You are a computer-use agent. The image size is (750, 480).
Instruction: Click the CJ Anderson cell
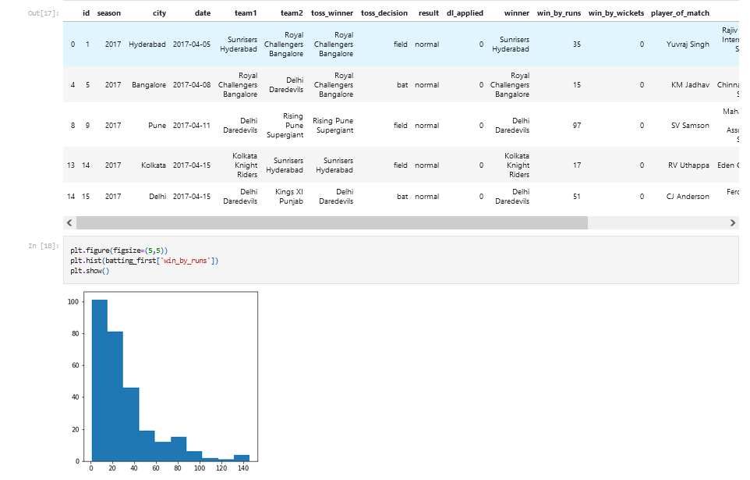688,197
